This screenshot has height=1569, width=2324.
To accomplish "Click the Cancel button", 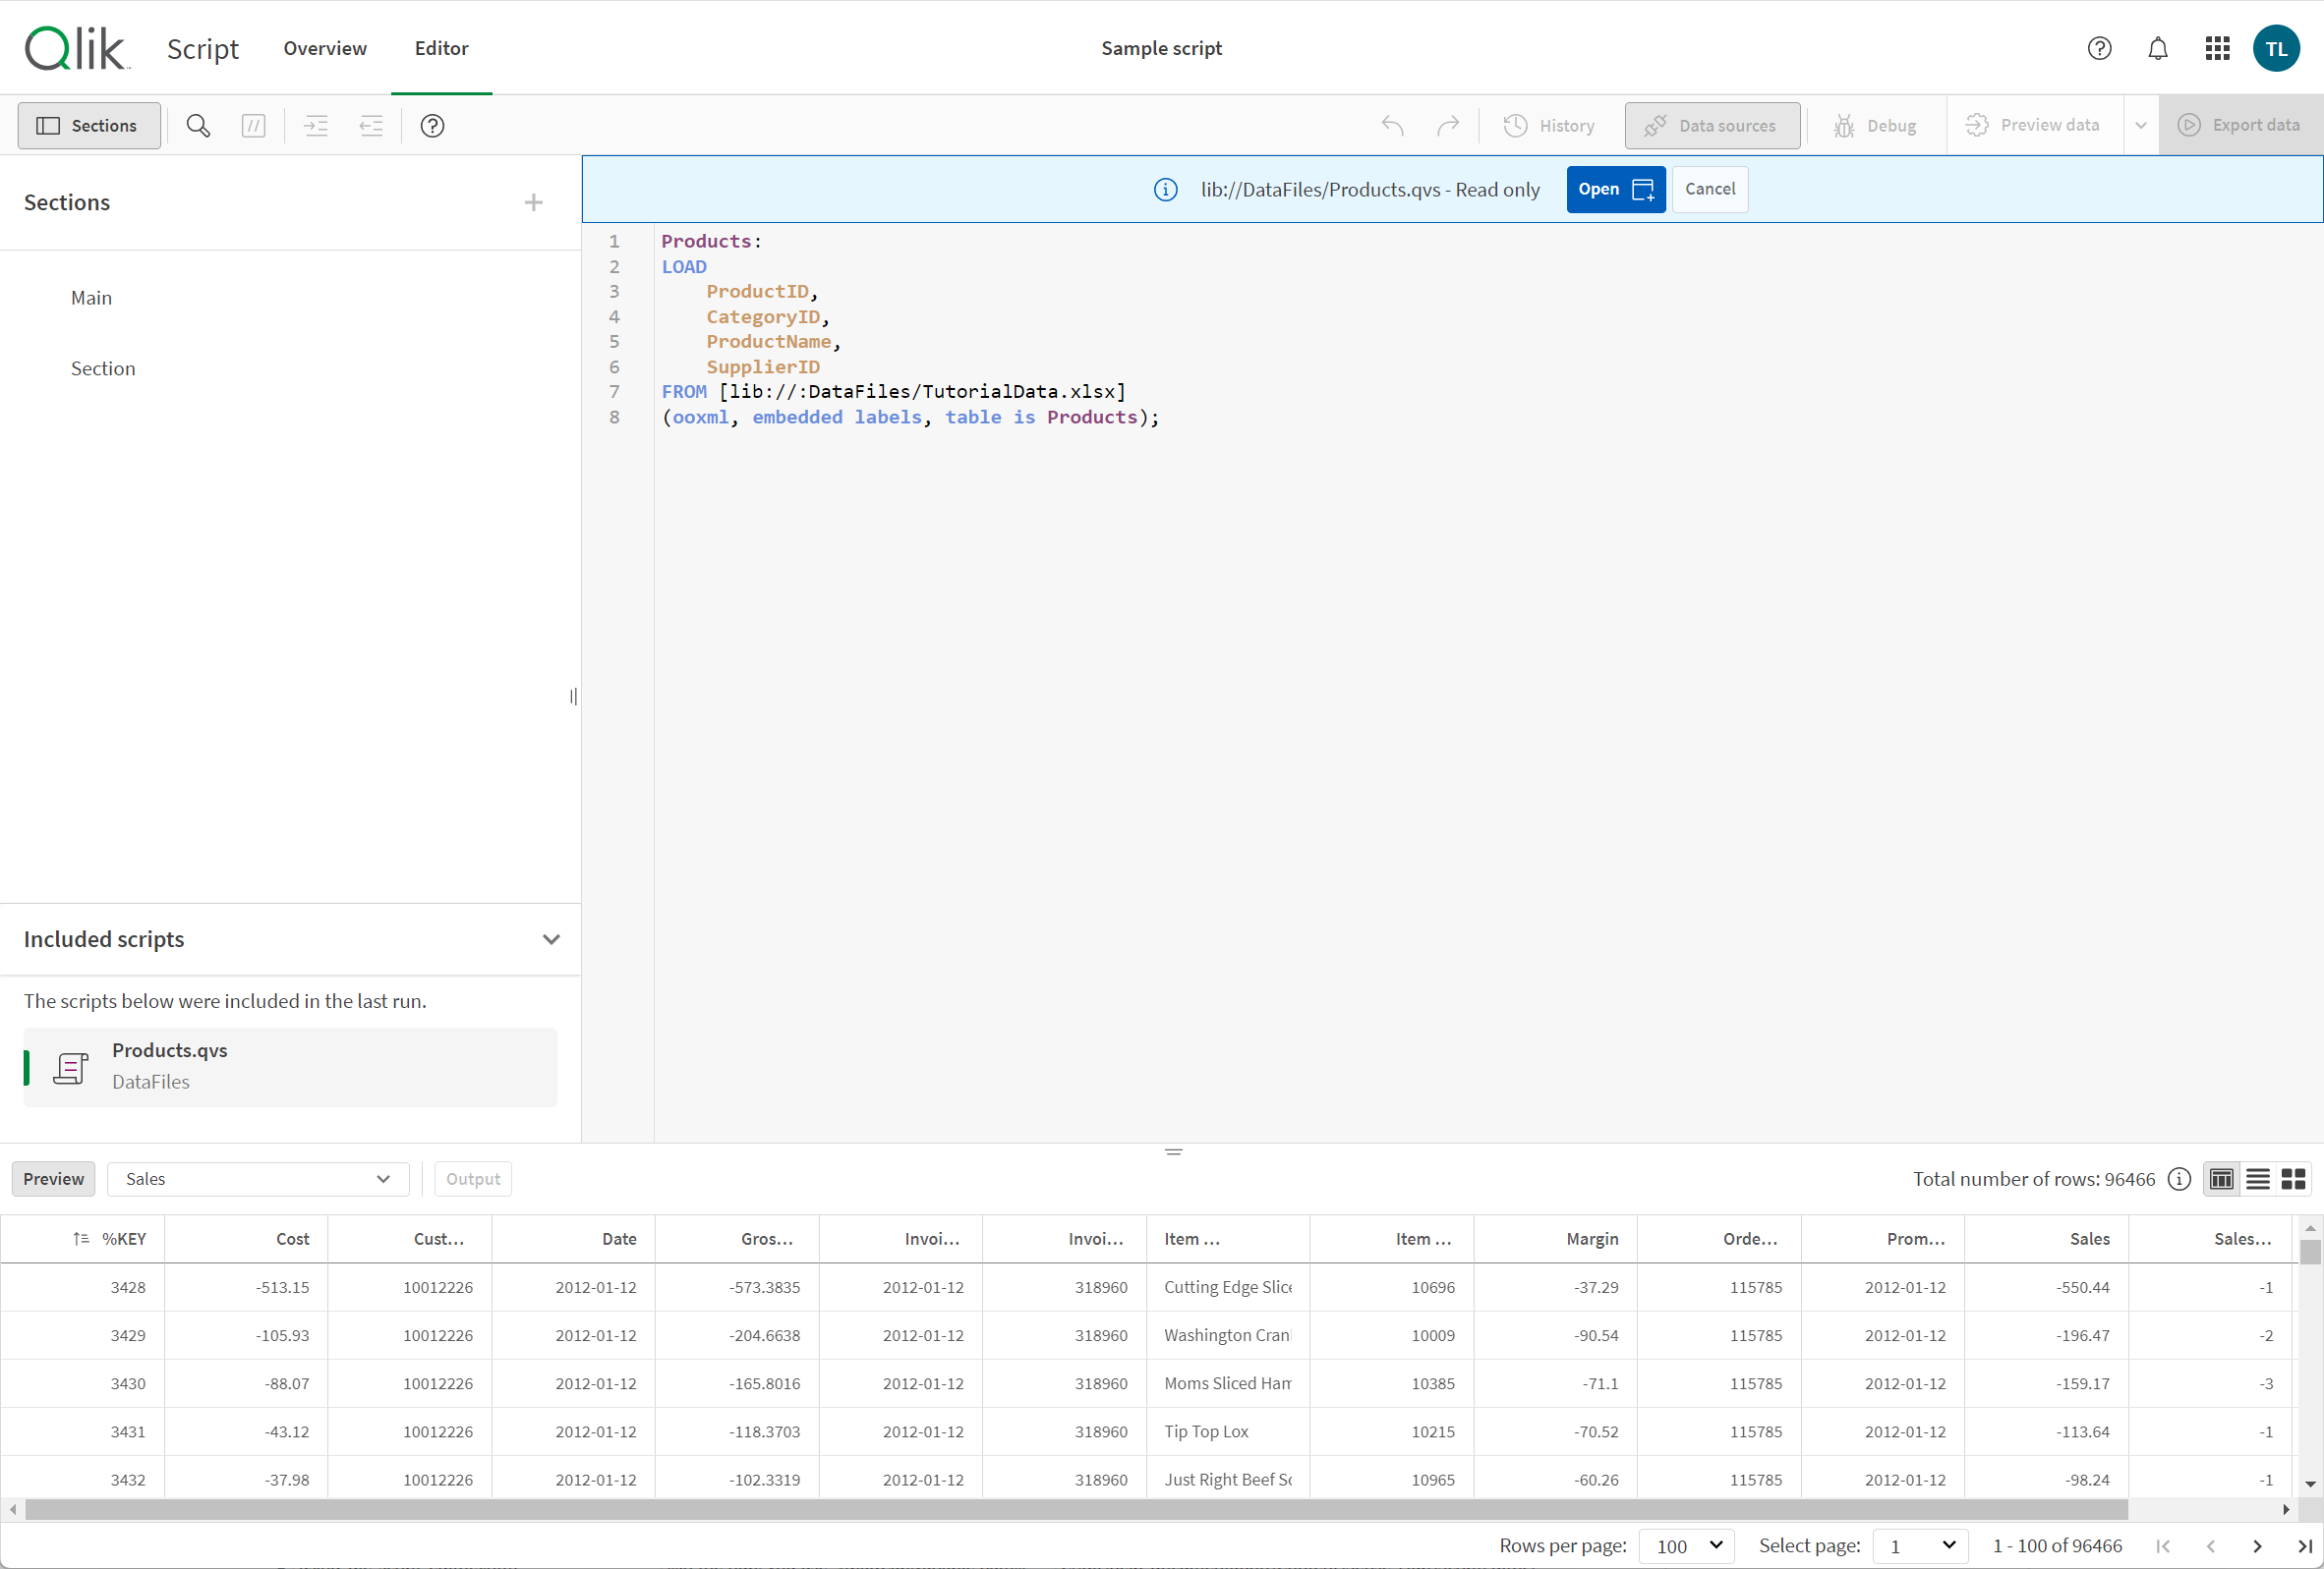I will pyautogui.click(x=1708, y=189).
